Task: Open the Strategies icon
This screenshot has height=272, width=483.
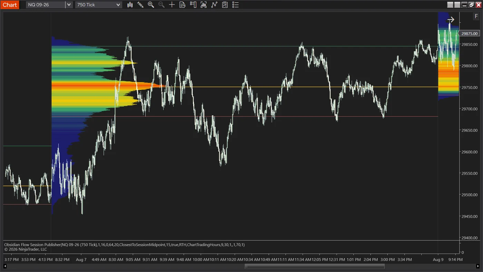Action: 225,5
